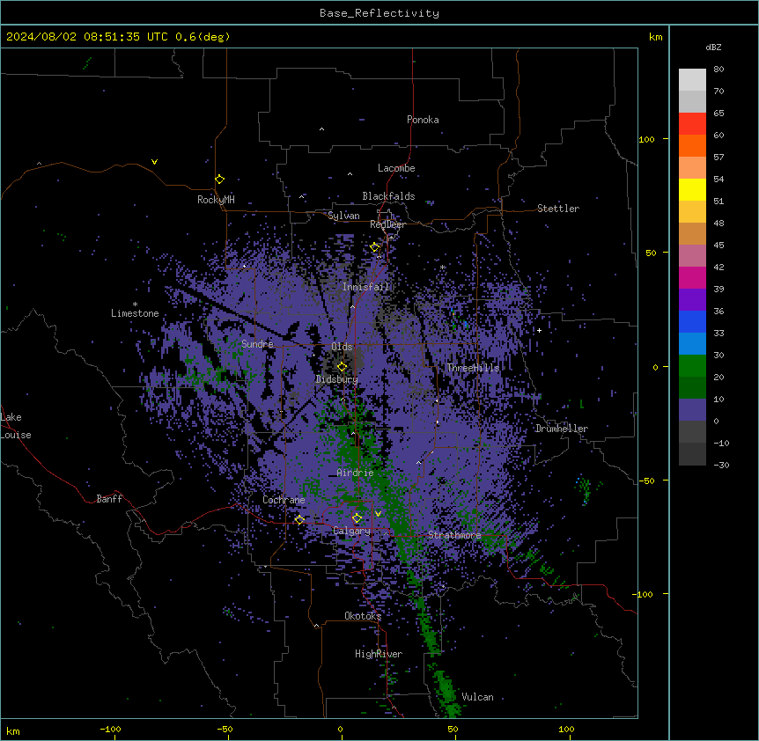Screen dimensions: 759x741
Task: Select the white caret marker just below Innisfail
Action: point(352,306)
